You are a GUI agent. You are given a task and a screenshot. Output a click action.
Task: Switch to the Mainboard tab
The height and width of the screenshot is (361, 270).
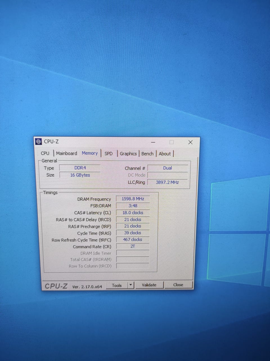66,153
